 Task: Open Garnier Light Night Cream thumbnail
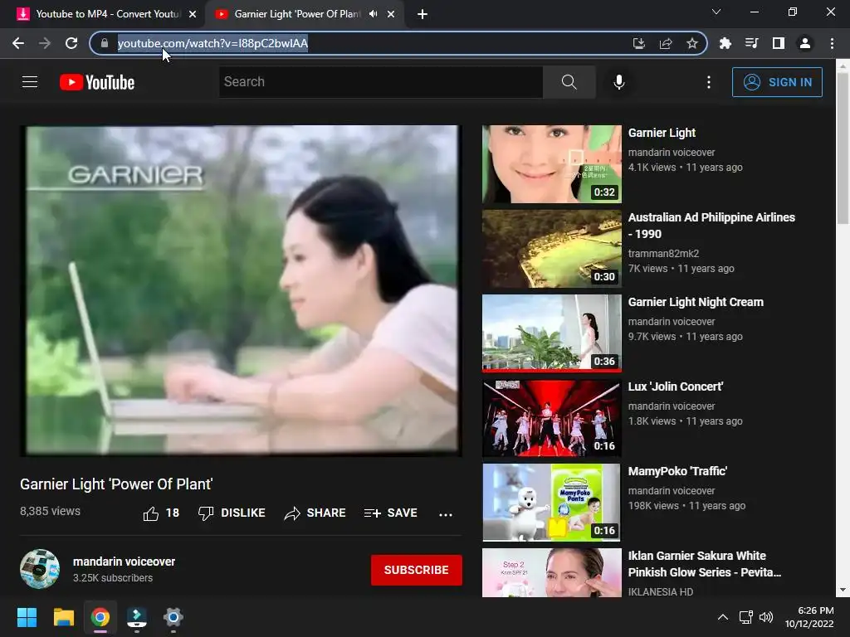[x=552, y=333]
